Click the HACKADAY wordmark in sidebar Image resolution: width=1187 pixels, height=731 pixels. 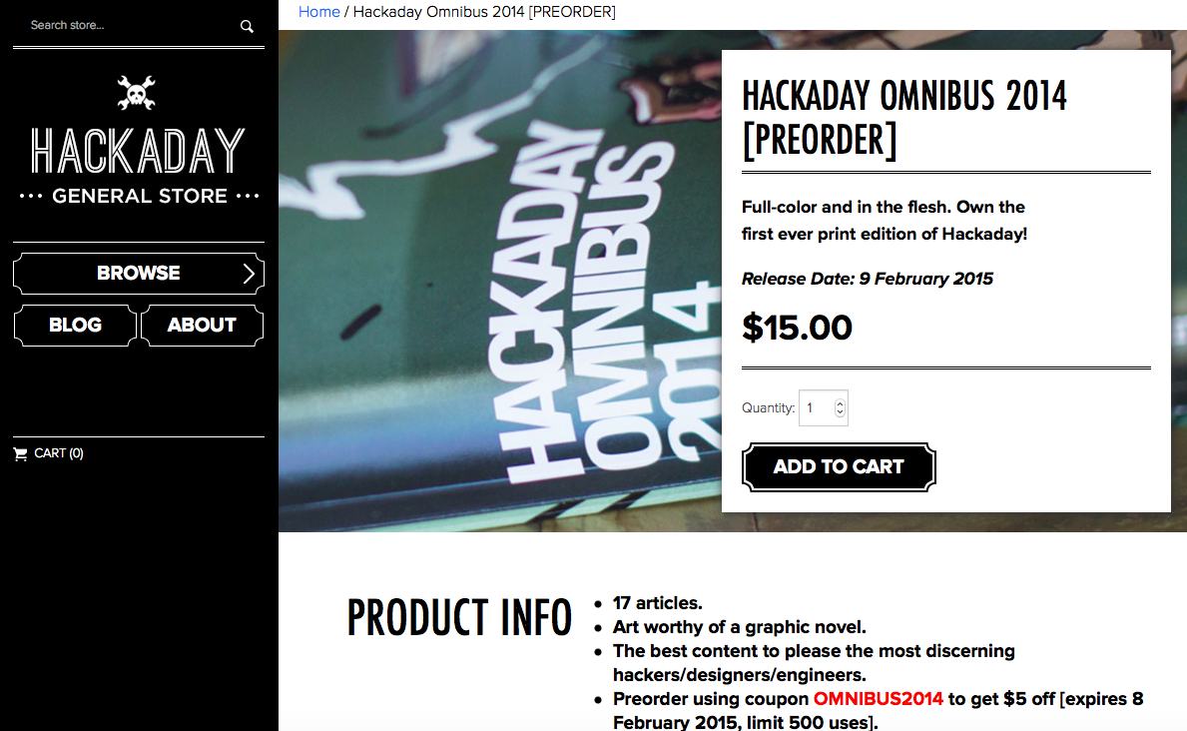tap(138, 151)
